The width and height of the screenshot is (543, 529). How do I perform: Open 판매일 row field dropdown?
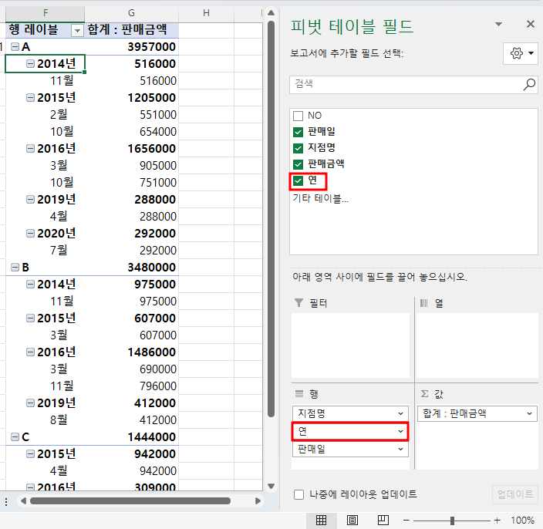pos(400,449)
